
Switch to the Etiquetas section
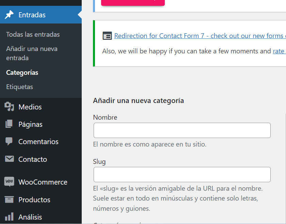pyautogui.click(x=19, y=87)
